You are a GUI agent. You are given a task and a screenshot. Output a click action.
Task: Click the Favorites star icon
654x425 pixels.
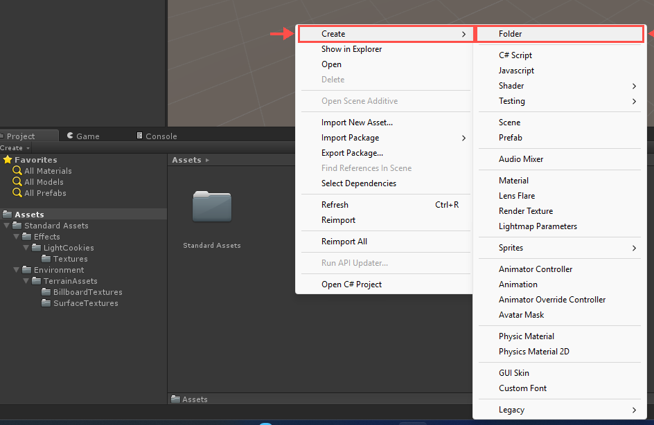tap(8, 160)
